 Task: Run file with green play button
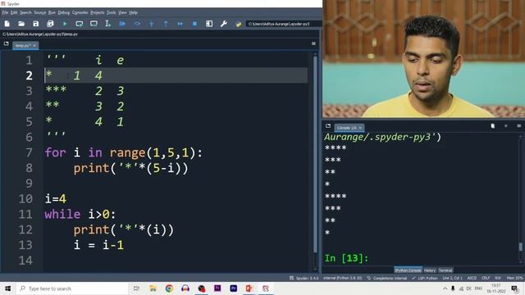[x=65, y=24]
